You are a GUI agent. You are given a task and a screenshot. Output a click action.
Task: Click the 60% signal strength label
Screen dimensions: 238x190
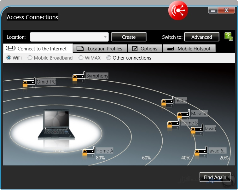tap(147, 158)
